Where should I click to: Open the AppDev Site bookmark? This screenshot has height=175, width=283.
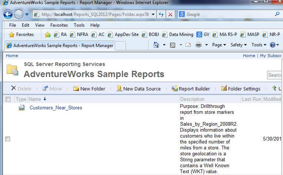click(123, 34)
